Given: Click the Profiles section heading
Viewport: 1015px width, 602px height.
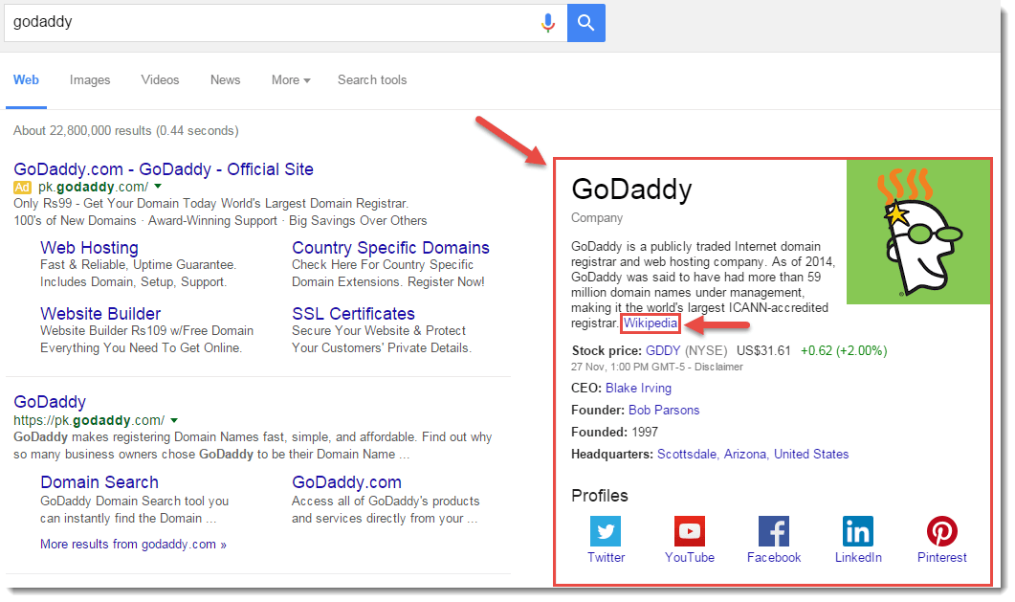Looking at the screenshot, I should [x=600, y=495].
